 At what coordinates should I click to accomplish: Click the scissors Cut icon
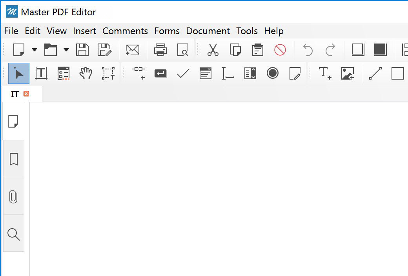[213, 50]
